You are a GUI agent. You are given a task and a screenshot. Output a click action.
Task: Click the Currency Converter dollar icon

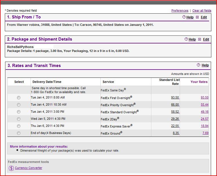tap(11, 168)
